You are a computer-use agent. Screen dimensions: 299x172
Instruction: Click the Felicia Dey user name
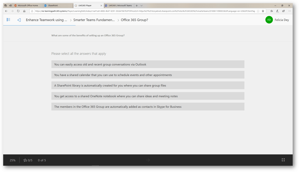coord(282,20)
